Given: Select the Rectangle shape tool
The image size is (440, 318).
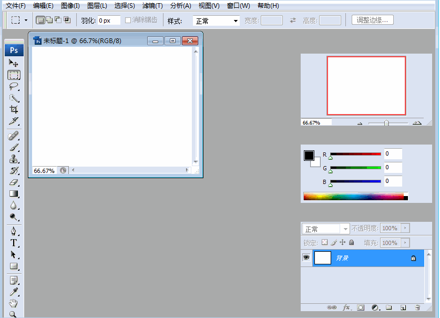Looking at the screenshot, I should (x=14, y=266).
